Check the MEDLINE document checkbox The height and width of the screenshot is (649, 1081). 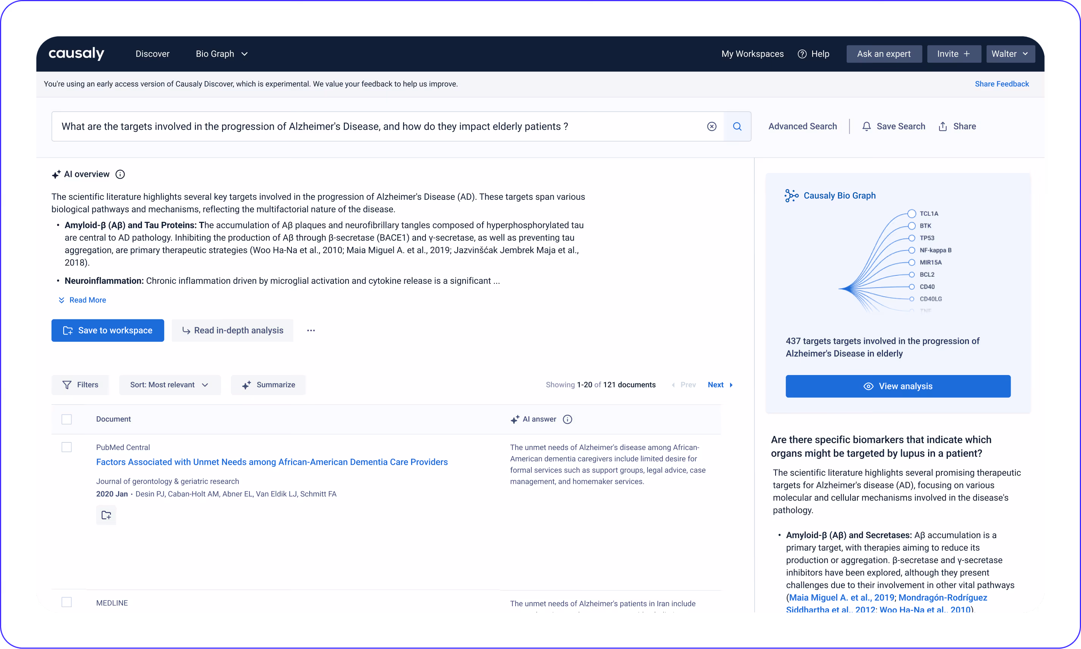click(x=67, y=602)
